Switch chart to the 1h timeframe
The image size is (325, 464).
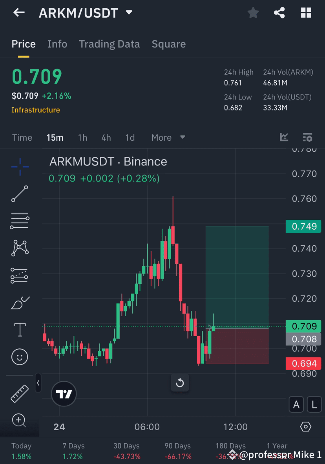82,138
